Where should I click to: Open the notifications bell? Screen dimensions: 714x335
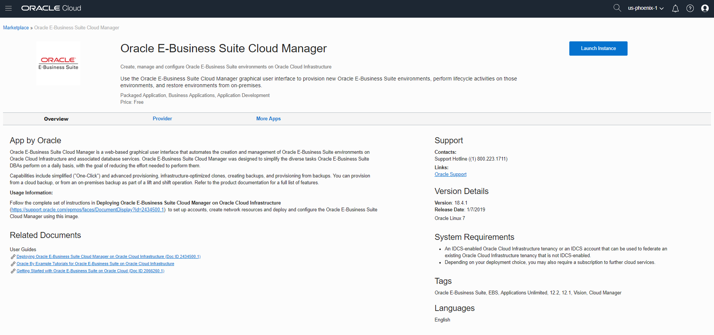[x=675, y=8]
